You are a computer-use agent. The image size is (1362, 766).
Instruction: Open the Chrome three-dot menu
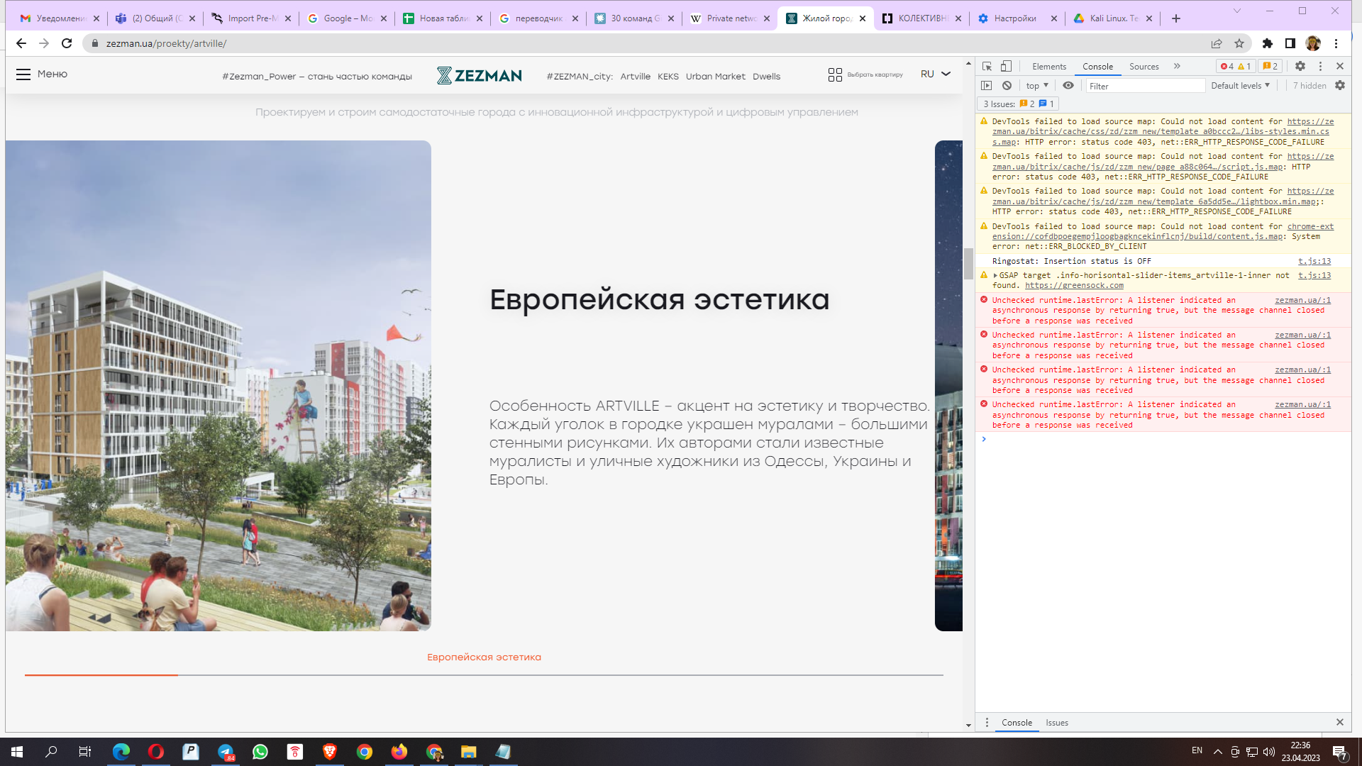tap(1336, 43)
